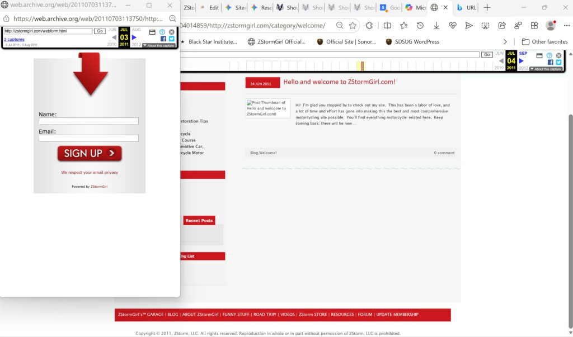Click the help icon in the popup Wayback toolbar

point(162,32)
